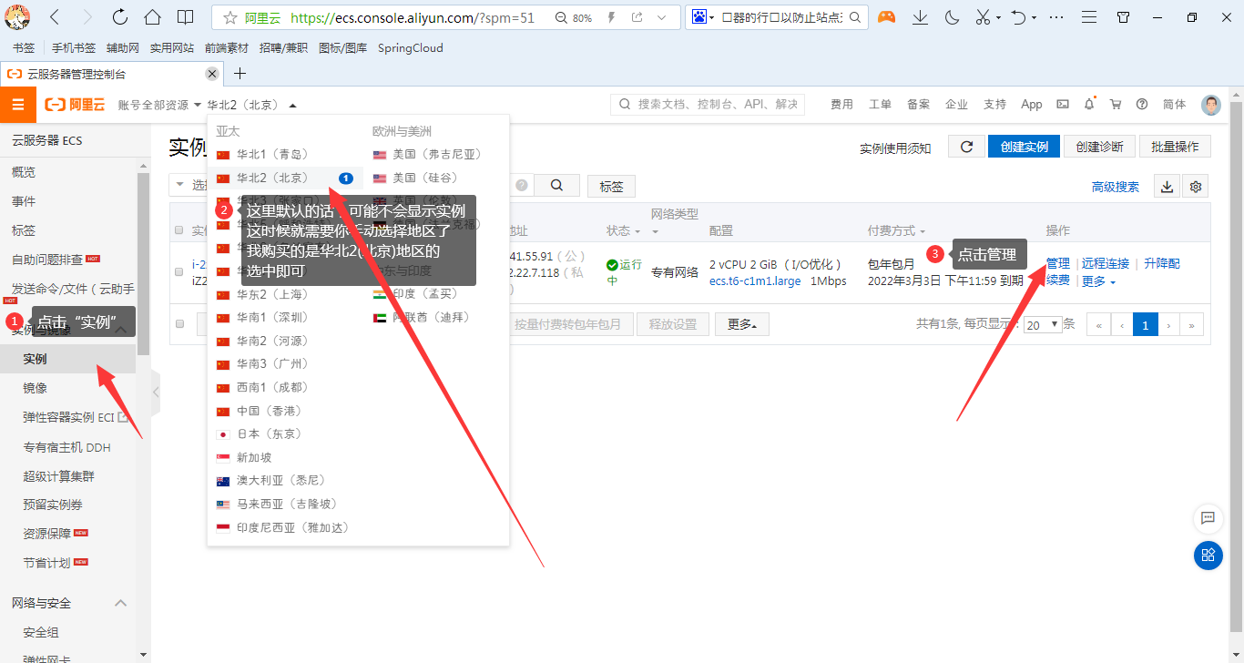Click the 80% zoom magnifier icon

pos(562,17)
